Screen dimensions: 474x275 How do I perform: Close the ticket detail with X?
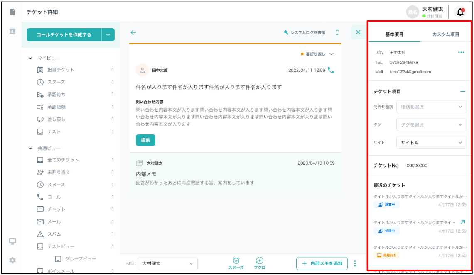coord(358,32)
